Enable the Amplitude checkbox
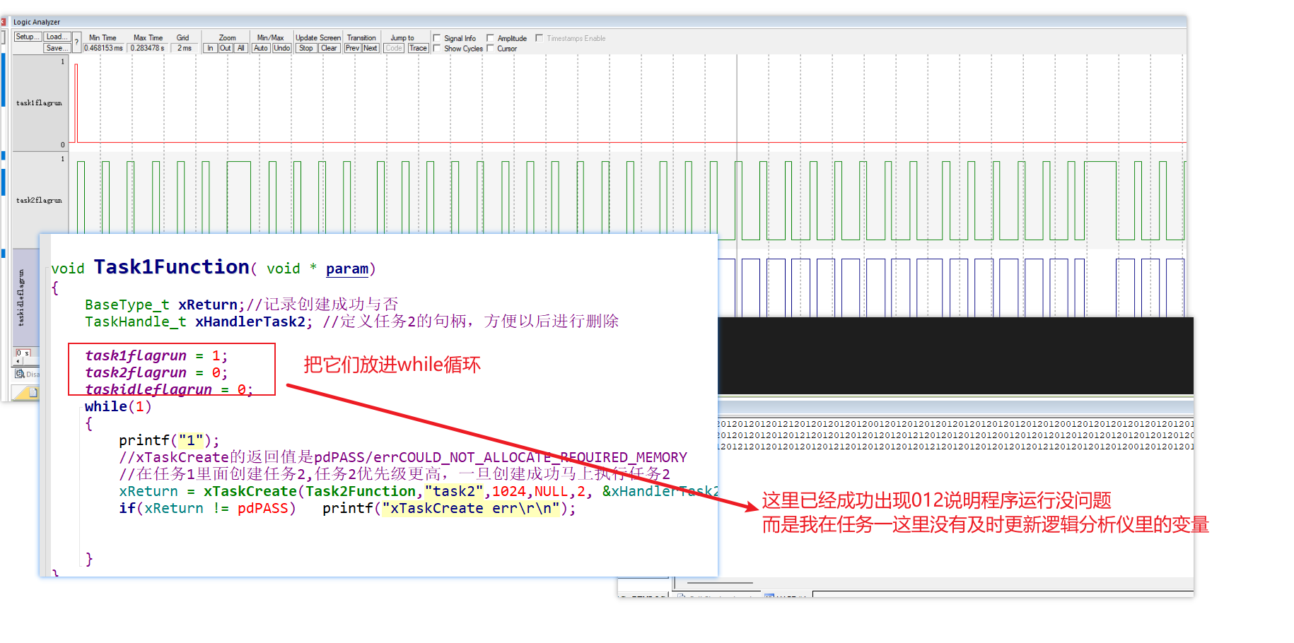This screenshot has height=643, width=1294. pos(490,38)
